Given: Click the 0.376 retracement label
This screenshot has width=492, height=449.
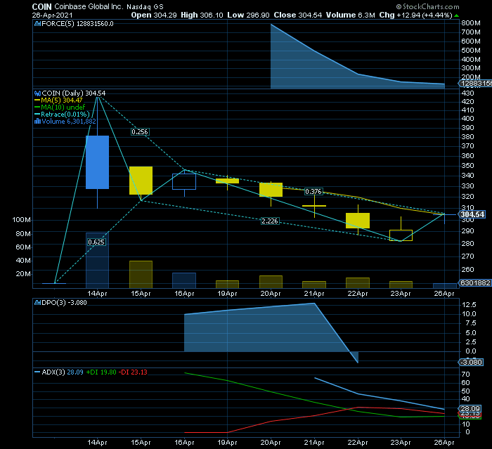Looking at the screenshot, I should pos(313,191).
